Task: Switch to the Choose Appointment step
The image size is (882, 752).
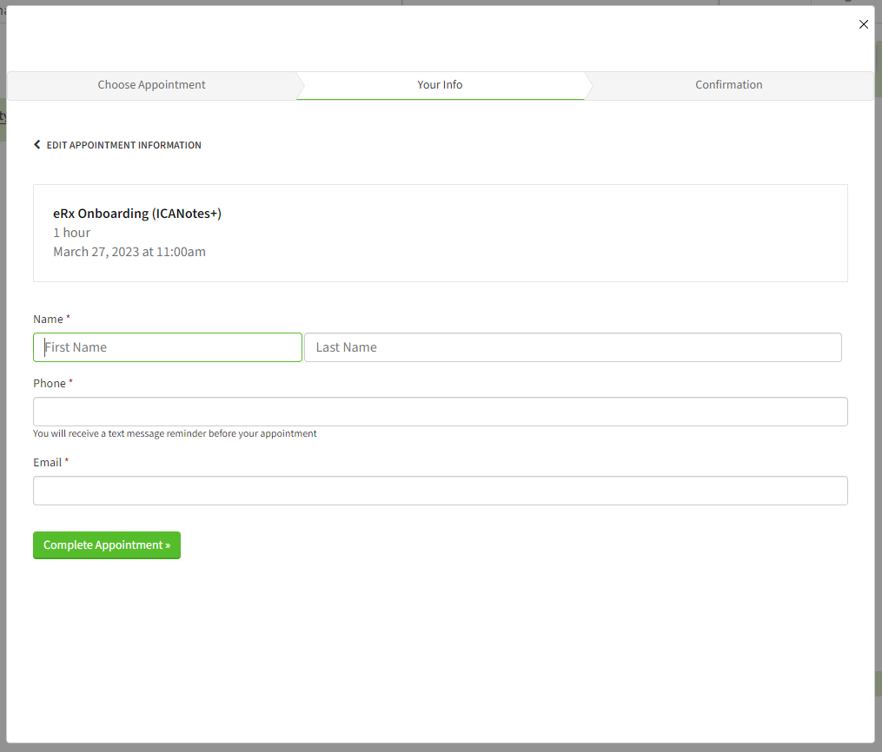Action: [x=151, y=85]
